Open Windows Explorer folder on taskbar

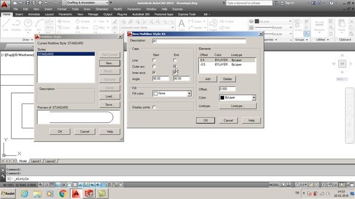coord(37,193)
